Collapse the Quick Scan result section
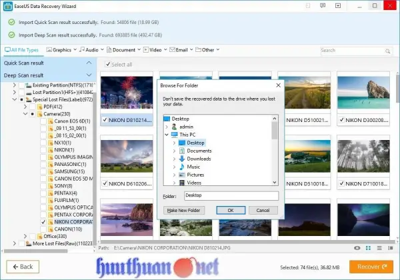This screenshot has width=400, height=280. [x=89, y=63]
